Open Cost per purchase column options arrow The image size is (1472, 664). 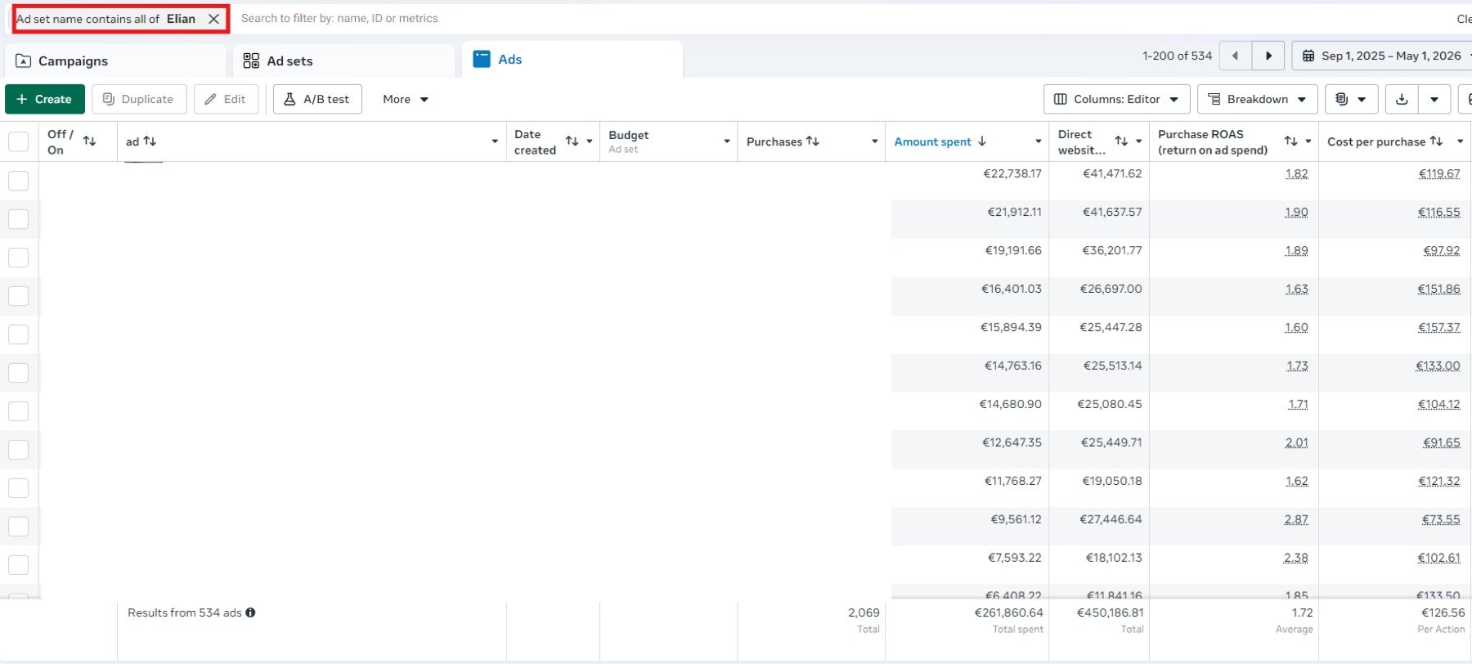[x=1461, y=141]
